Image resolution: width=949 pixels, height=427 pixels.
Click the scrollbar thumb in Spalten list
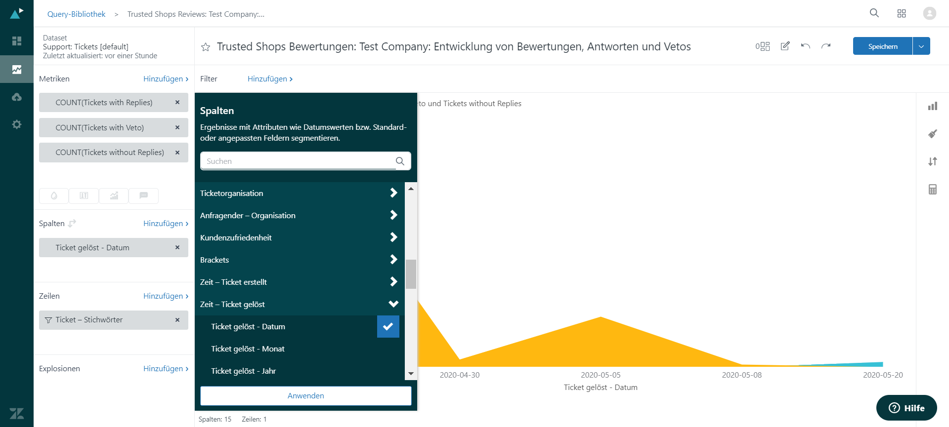[411, 274]
